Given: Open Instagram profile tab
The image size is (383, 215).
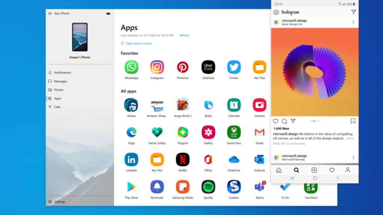Looking at the screenshot, I should 347,170.
